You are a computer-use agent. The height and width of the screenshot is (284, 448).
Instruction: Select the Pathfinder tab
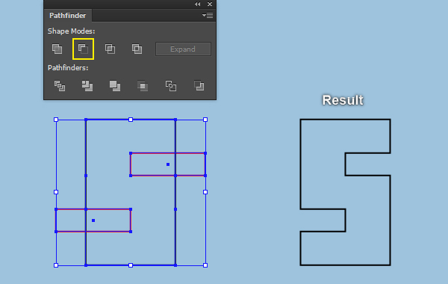[68, 16]
